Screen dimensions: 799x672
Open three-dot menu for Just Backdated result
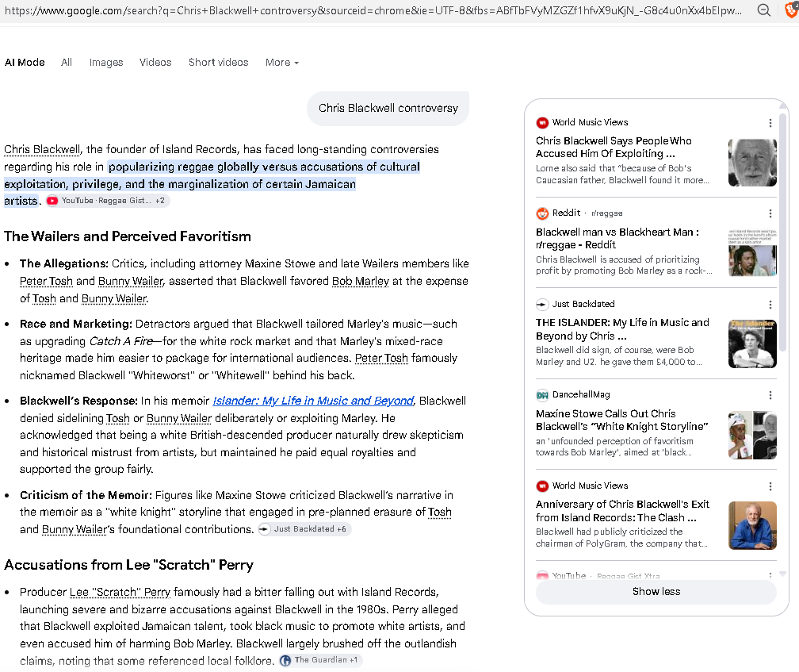point(770,305)
